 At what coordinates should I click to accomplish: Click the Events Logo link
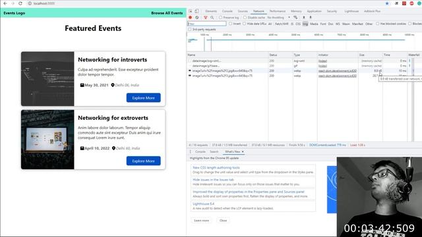[15, 13]
